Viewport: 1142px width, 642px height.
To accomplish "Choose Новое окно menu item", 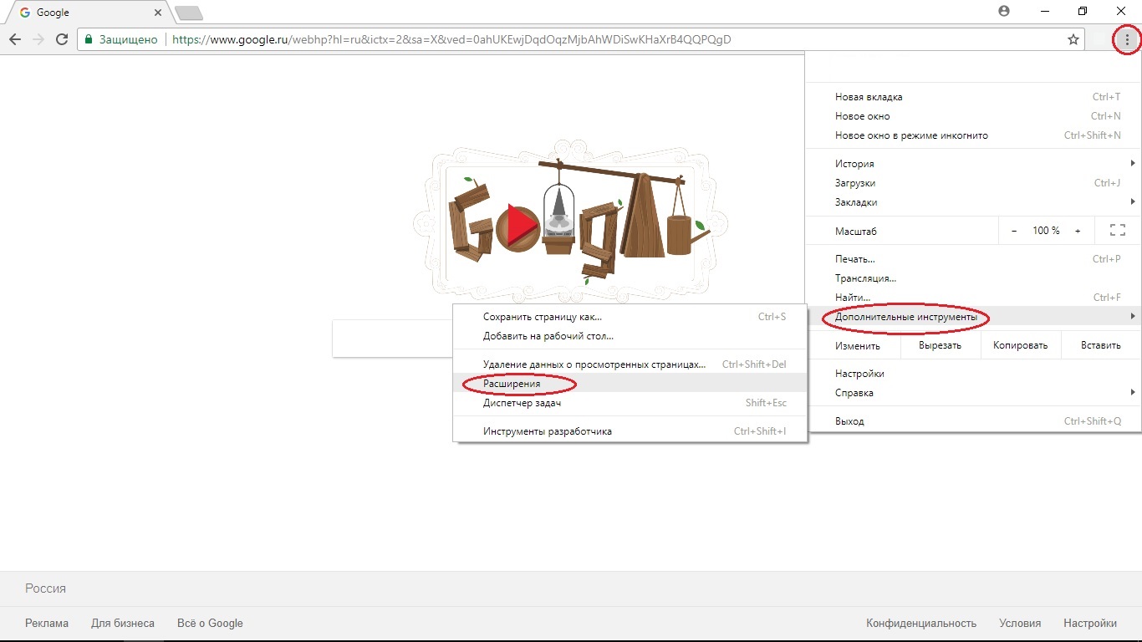I will pyautogui.click(x=974, y=116).
